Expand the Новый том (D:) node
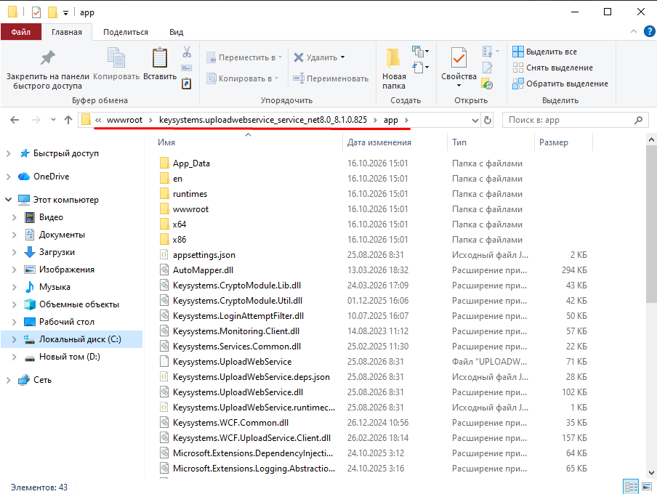657x494 pixels. pos(15,357)
